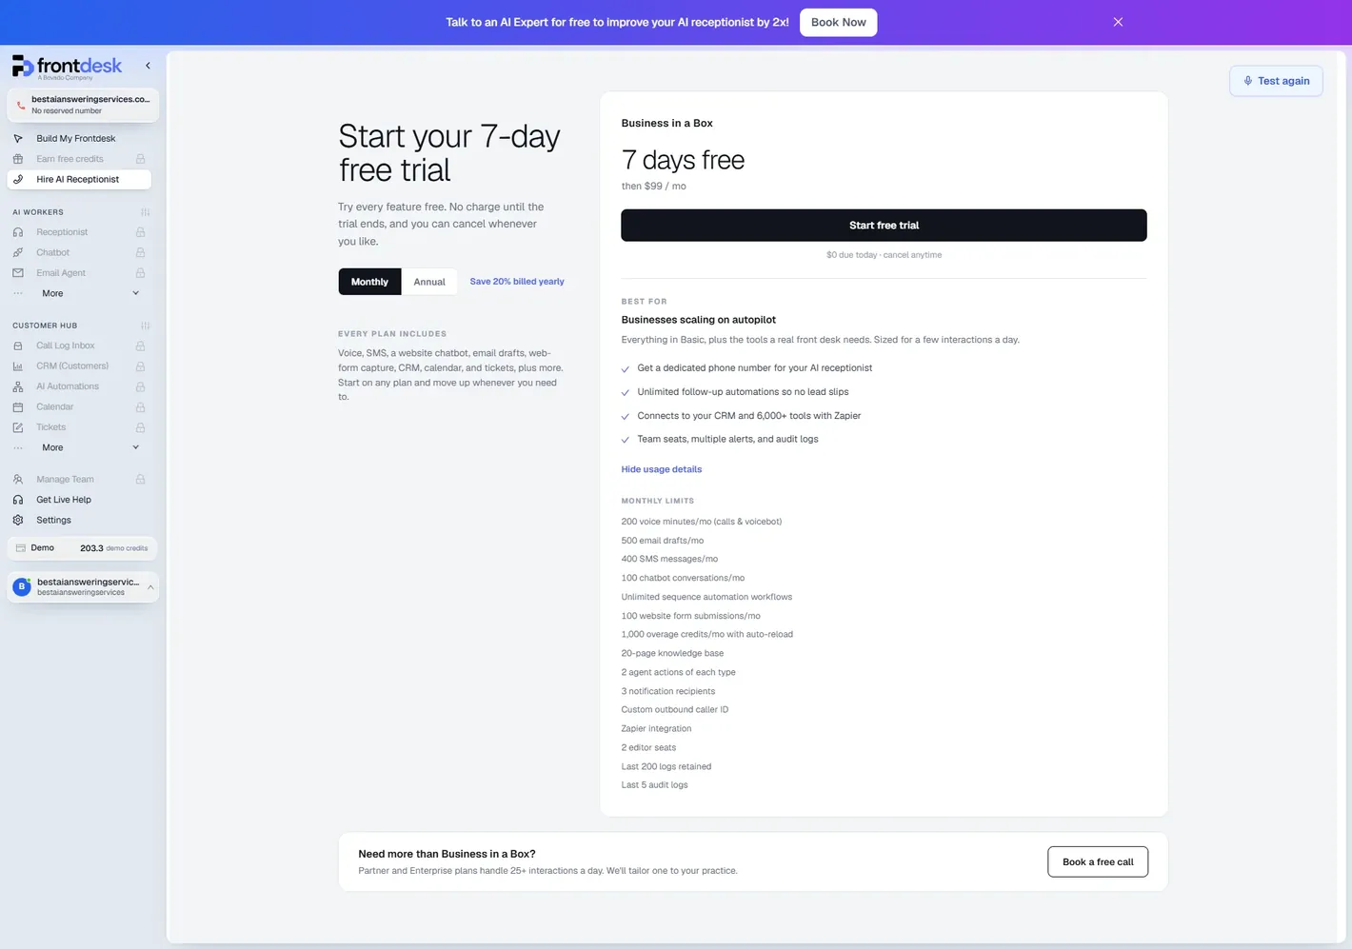The height and width of the screenshot is (949, 1352).
Task: Click 'Last 5 audit logs' text
Action: 654,785
